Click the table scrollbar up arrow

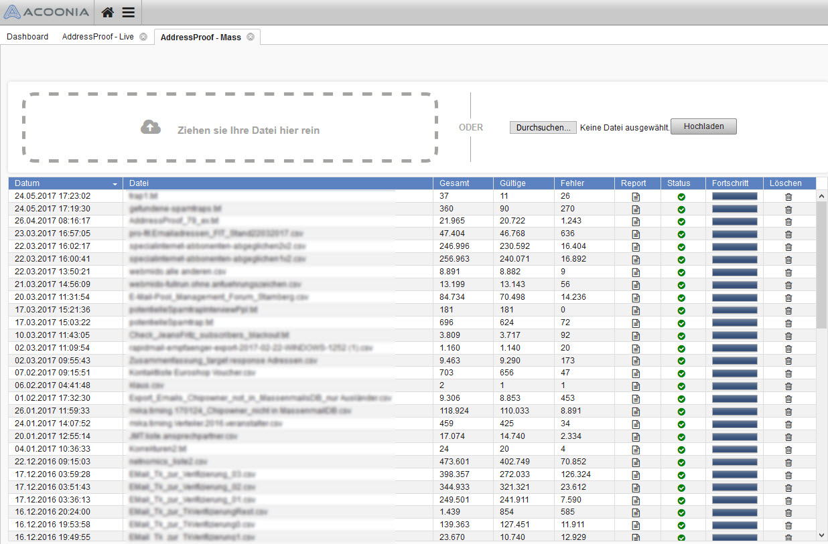point(822,196)
